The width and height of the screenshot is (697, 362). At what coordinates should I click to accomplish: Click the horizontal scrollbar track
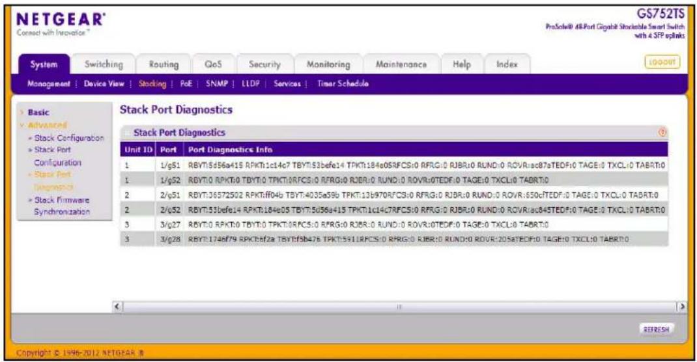(399, 307)
